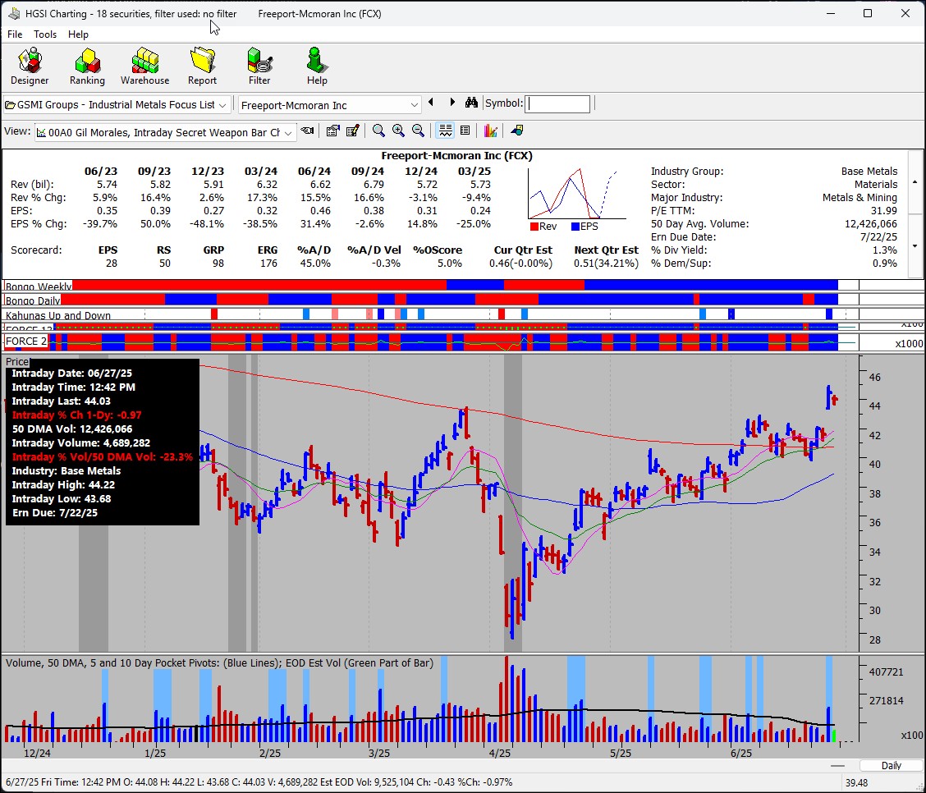
Task: Click the Rev/EPS mini line chart
Action: point(575,194)
